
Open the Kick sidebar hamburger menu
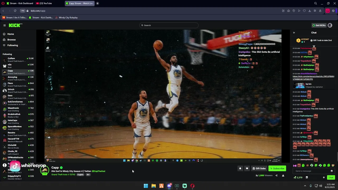click(4, 25)
